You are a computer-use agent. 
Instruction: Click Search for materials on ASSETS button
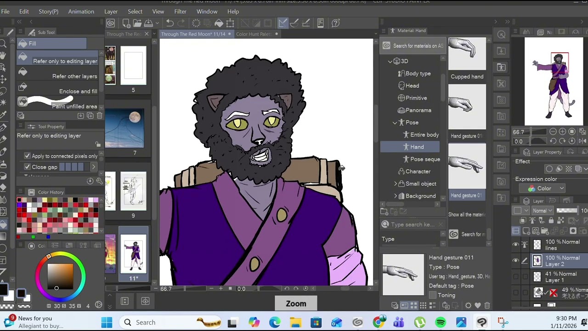(x=413, y=46)
